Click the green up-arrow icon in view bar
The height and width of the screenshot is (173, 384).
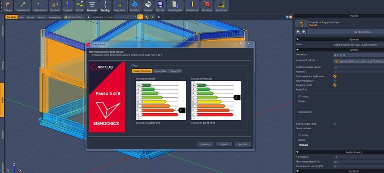click(x=153, y=17)
